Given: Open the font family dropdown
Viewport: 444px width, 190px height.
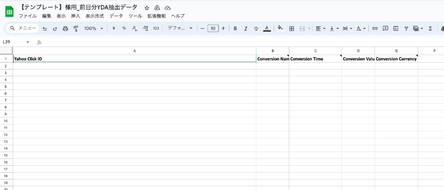Looking at the screenshot, I should tap(180, 28).
